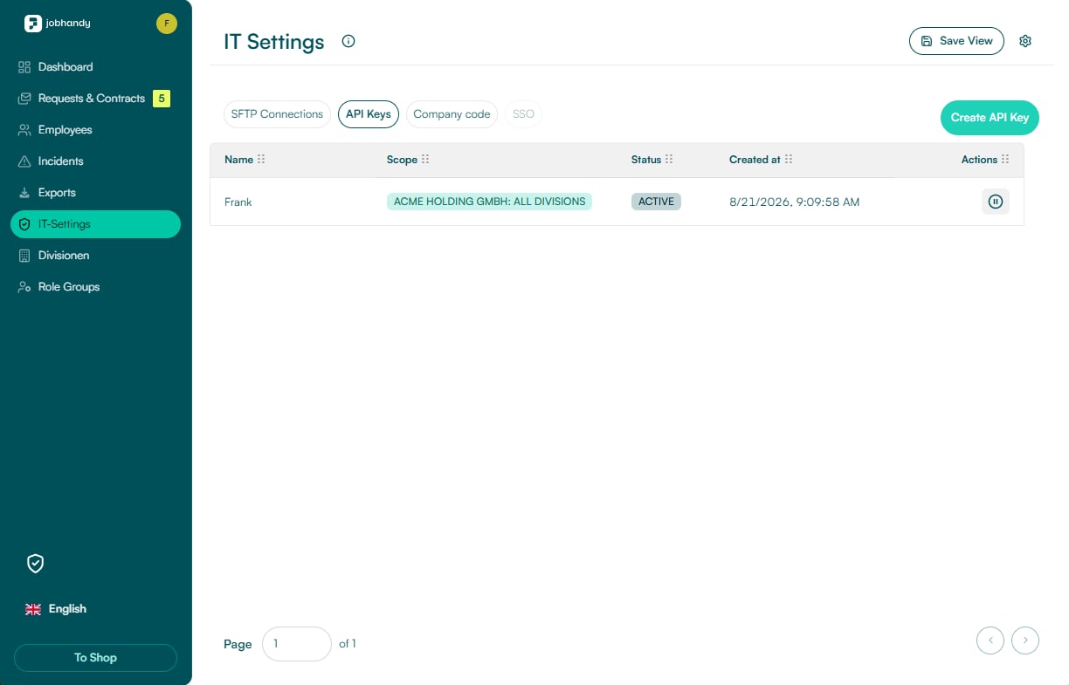Open Dashboard in the sidebar
The width and height of the screenshot is (1069, 685).
click(x=95, y=67)
